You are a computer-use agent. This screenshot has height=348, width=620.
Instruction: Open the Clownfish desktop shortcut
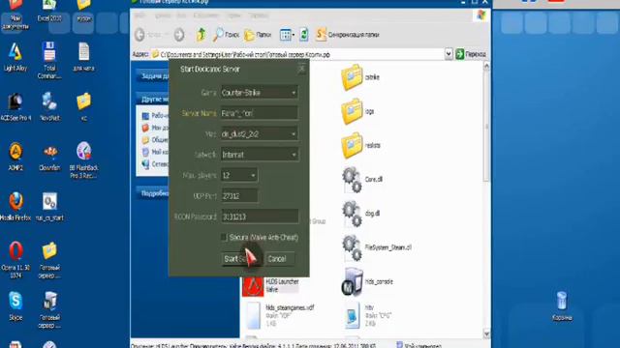pos(49,157)
